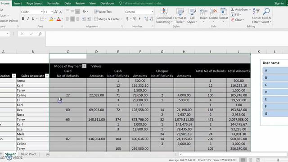Open Find & Select menu
The height and width of the screenshot is (162, 288).
266,16
